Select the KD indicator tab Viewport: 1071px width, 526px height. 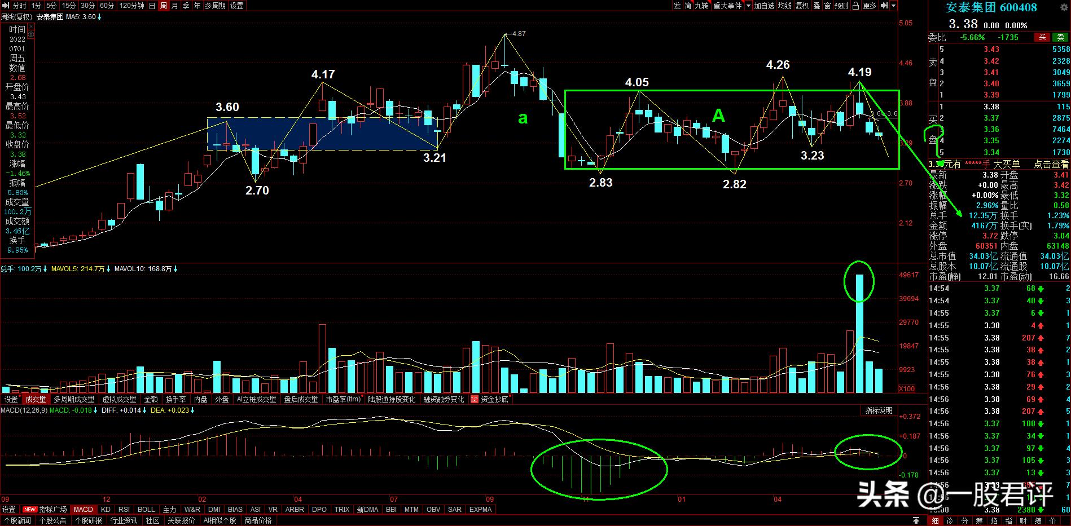pyautogui.click(x=106, y=509)
